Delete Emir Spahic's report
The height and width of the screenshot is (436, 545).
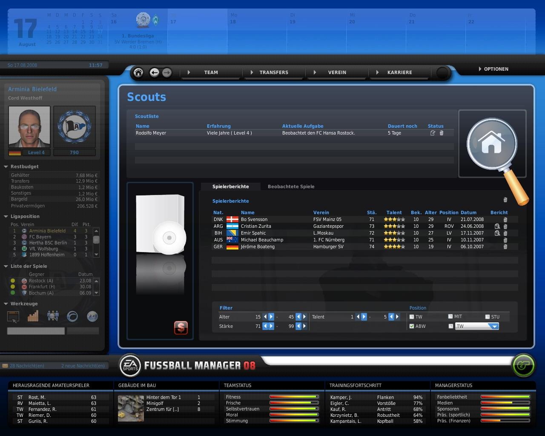click(x=505, y=233)
